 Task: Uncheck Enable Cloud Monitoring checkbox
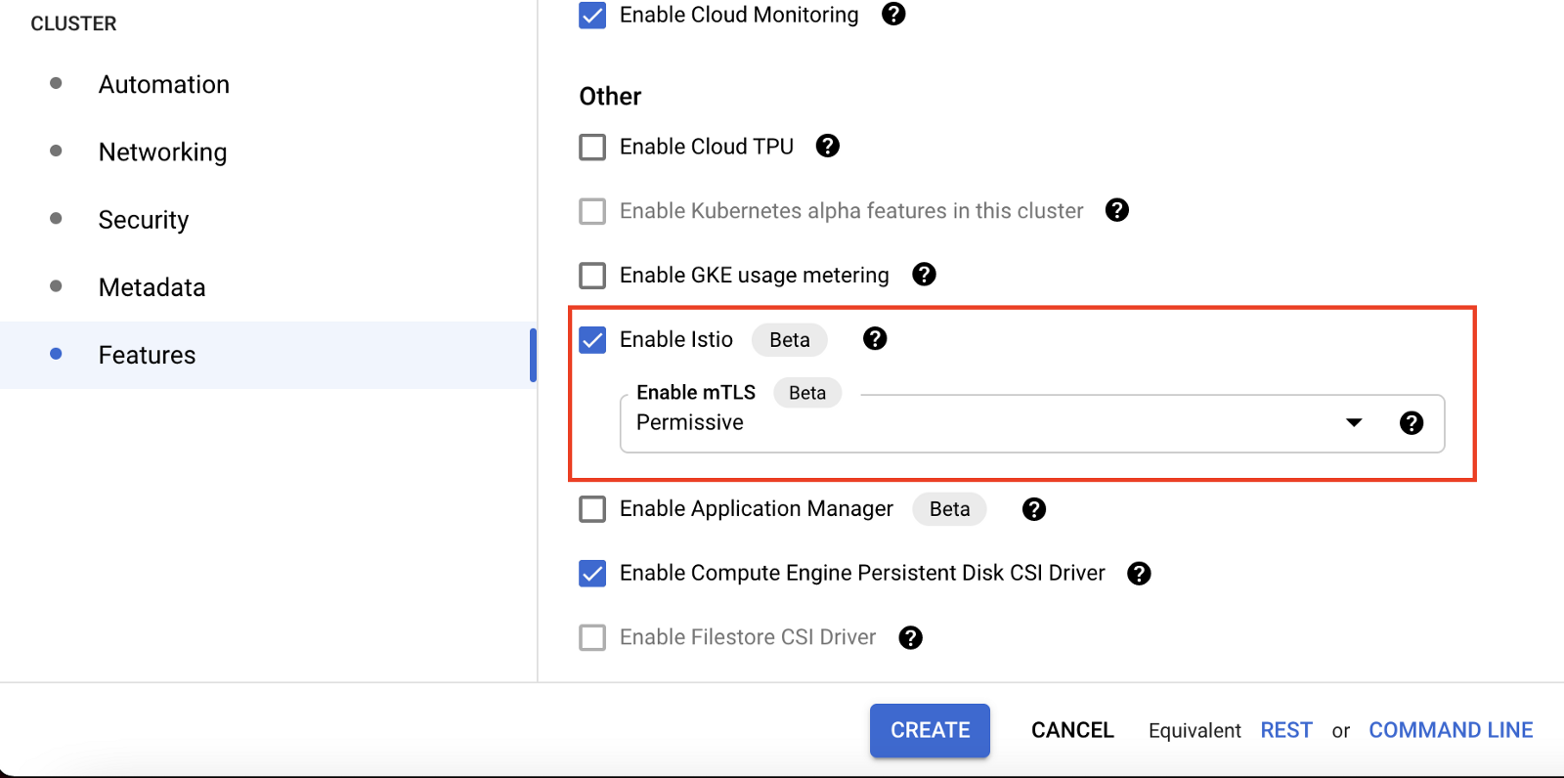coord(592,16)
